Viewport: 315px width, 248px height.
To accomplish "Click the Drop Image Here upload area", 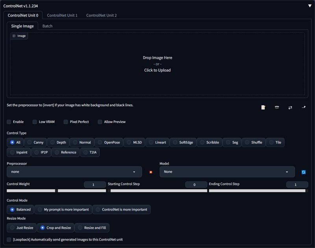I will tap(157, 64).
